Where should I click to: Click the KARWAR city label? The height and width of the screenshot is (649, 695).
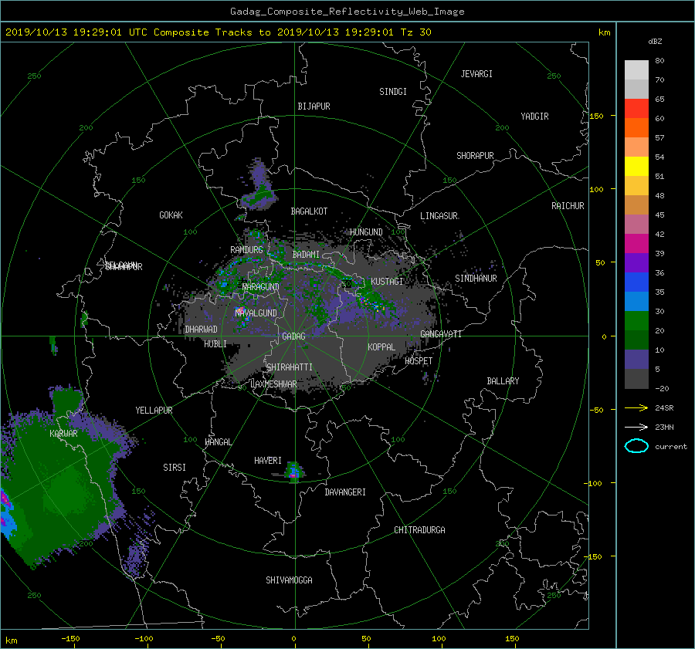click(x=63, y=433)
